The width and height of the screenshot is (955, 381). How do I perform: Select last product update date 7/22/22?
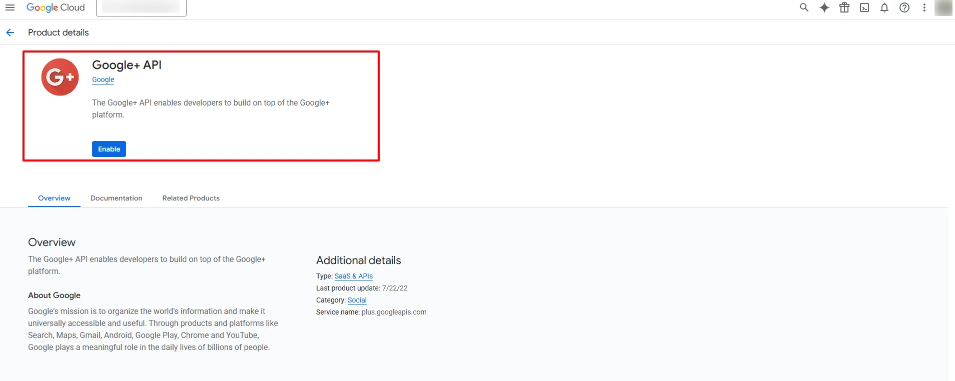(395, 288)
